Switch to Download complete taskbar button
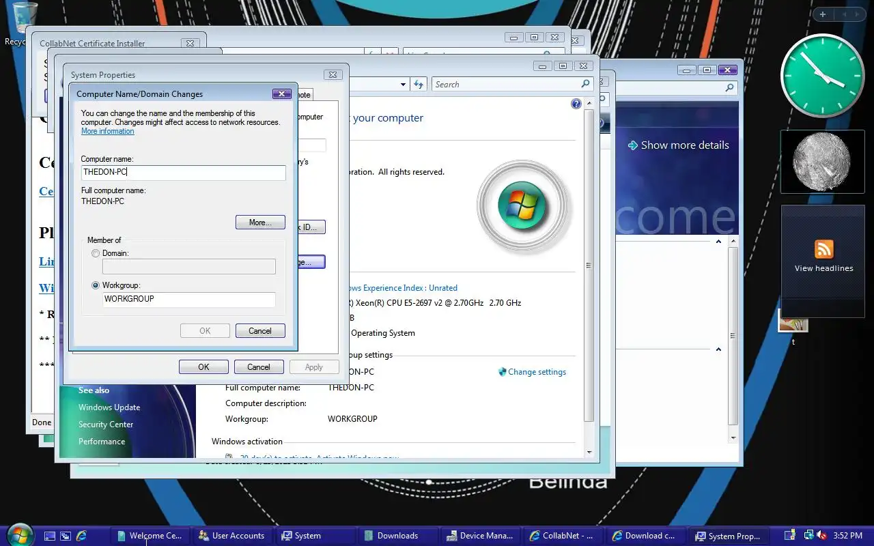The image size is (874, 546). (x=645, y=536)
